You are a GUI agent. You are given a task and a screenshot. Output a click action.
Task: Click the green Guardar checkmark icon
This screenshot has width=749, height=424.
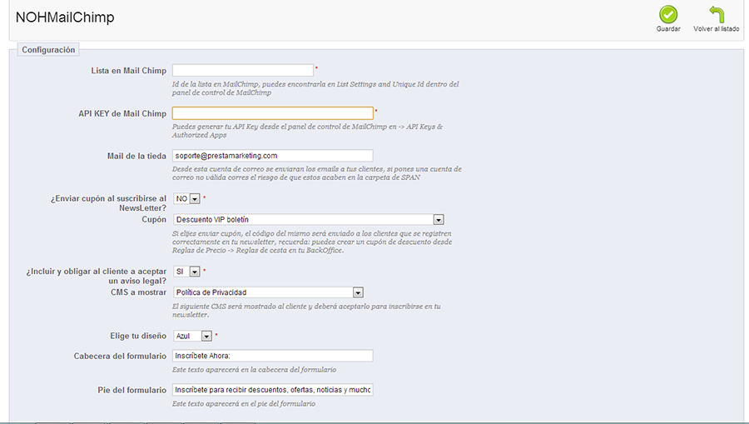coord(668,14)
